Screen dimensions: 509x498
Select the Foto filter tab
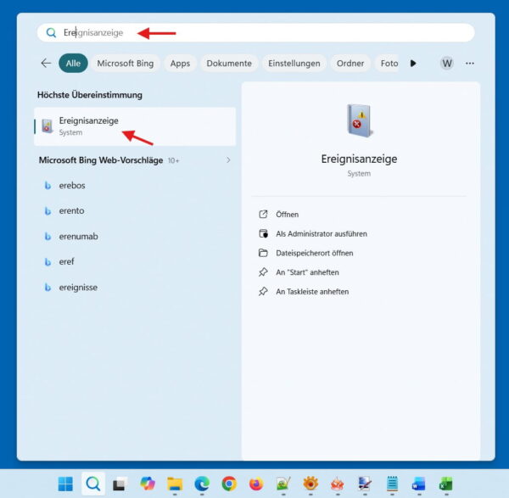(389, 64)
